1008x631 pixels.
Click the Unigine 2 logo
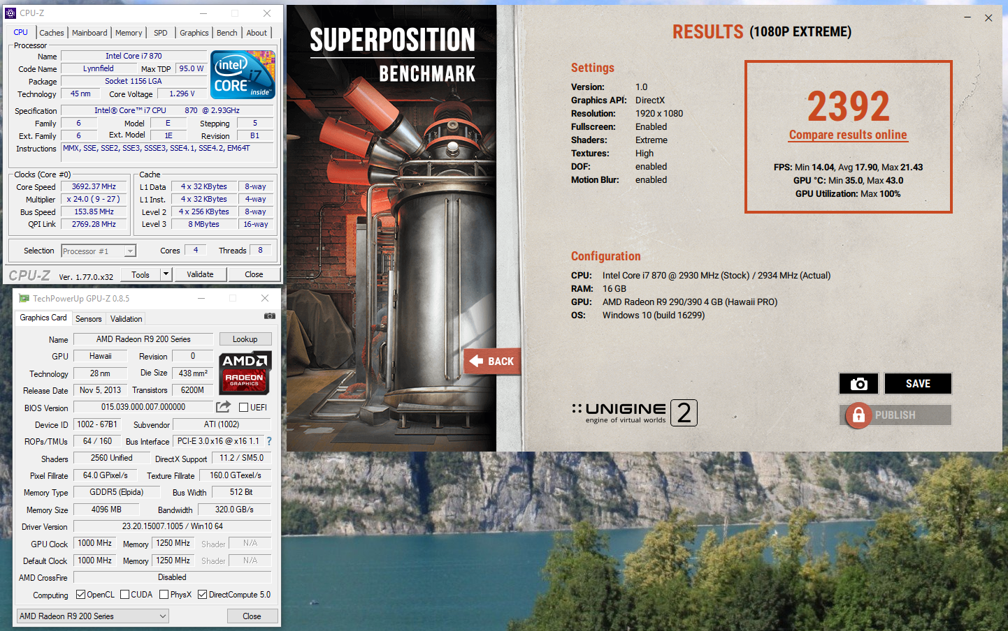point(634,413)
